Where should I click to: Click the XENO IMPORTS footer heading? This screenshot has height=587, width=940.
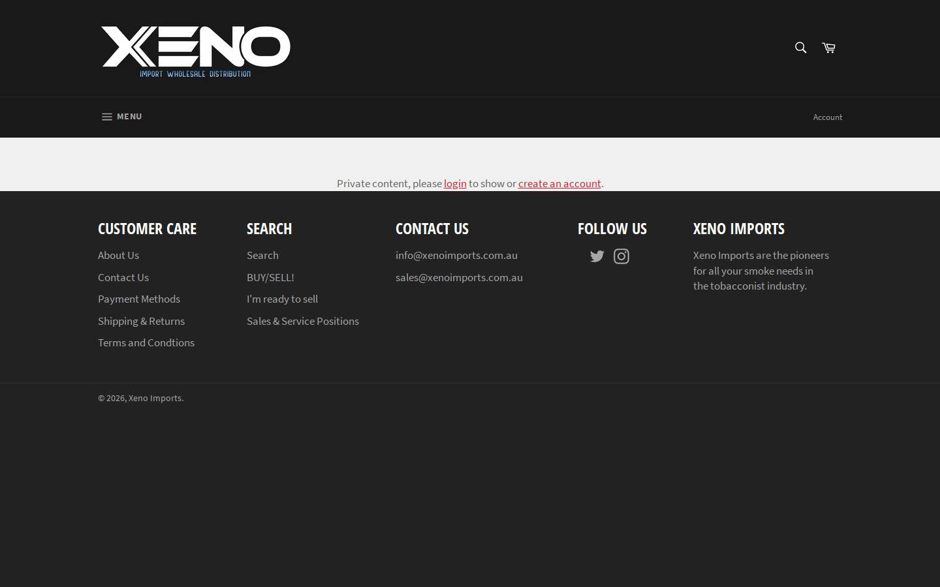(x=739, y=228)
